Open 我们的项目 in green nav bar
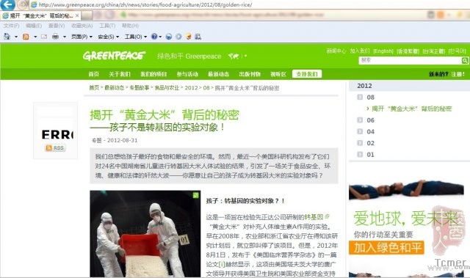Image resolution: width=470 pixels, height=278 pixels. [153, 74]
